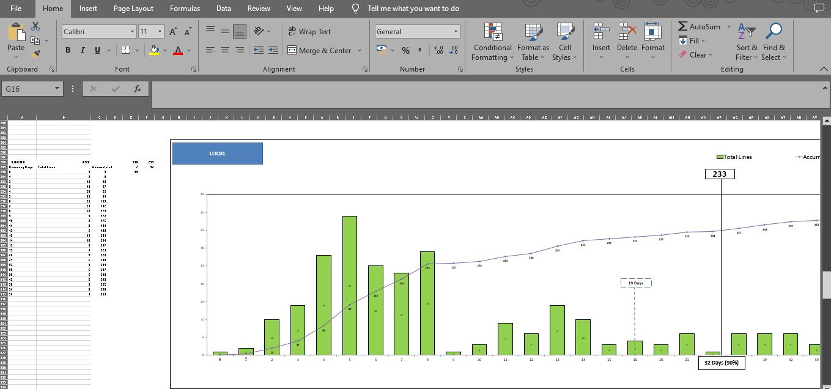Open the font size 11 dropdown
The image size is (831, 389).
[x=160, y=31]
